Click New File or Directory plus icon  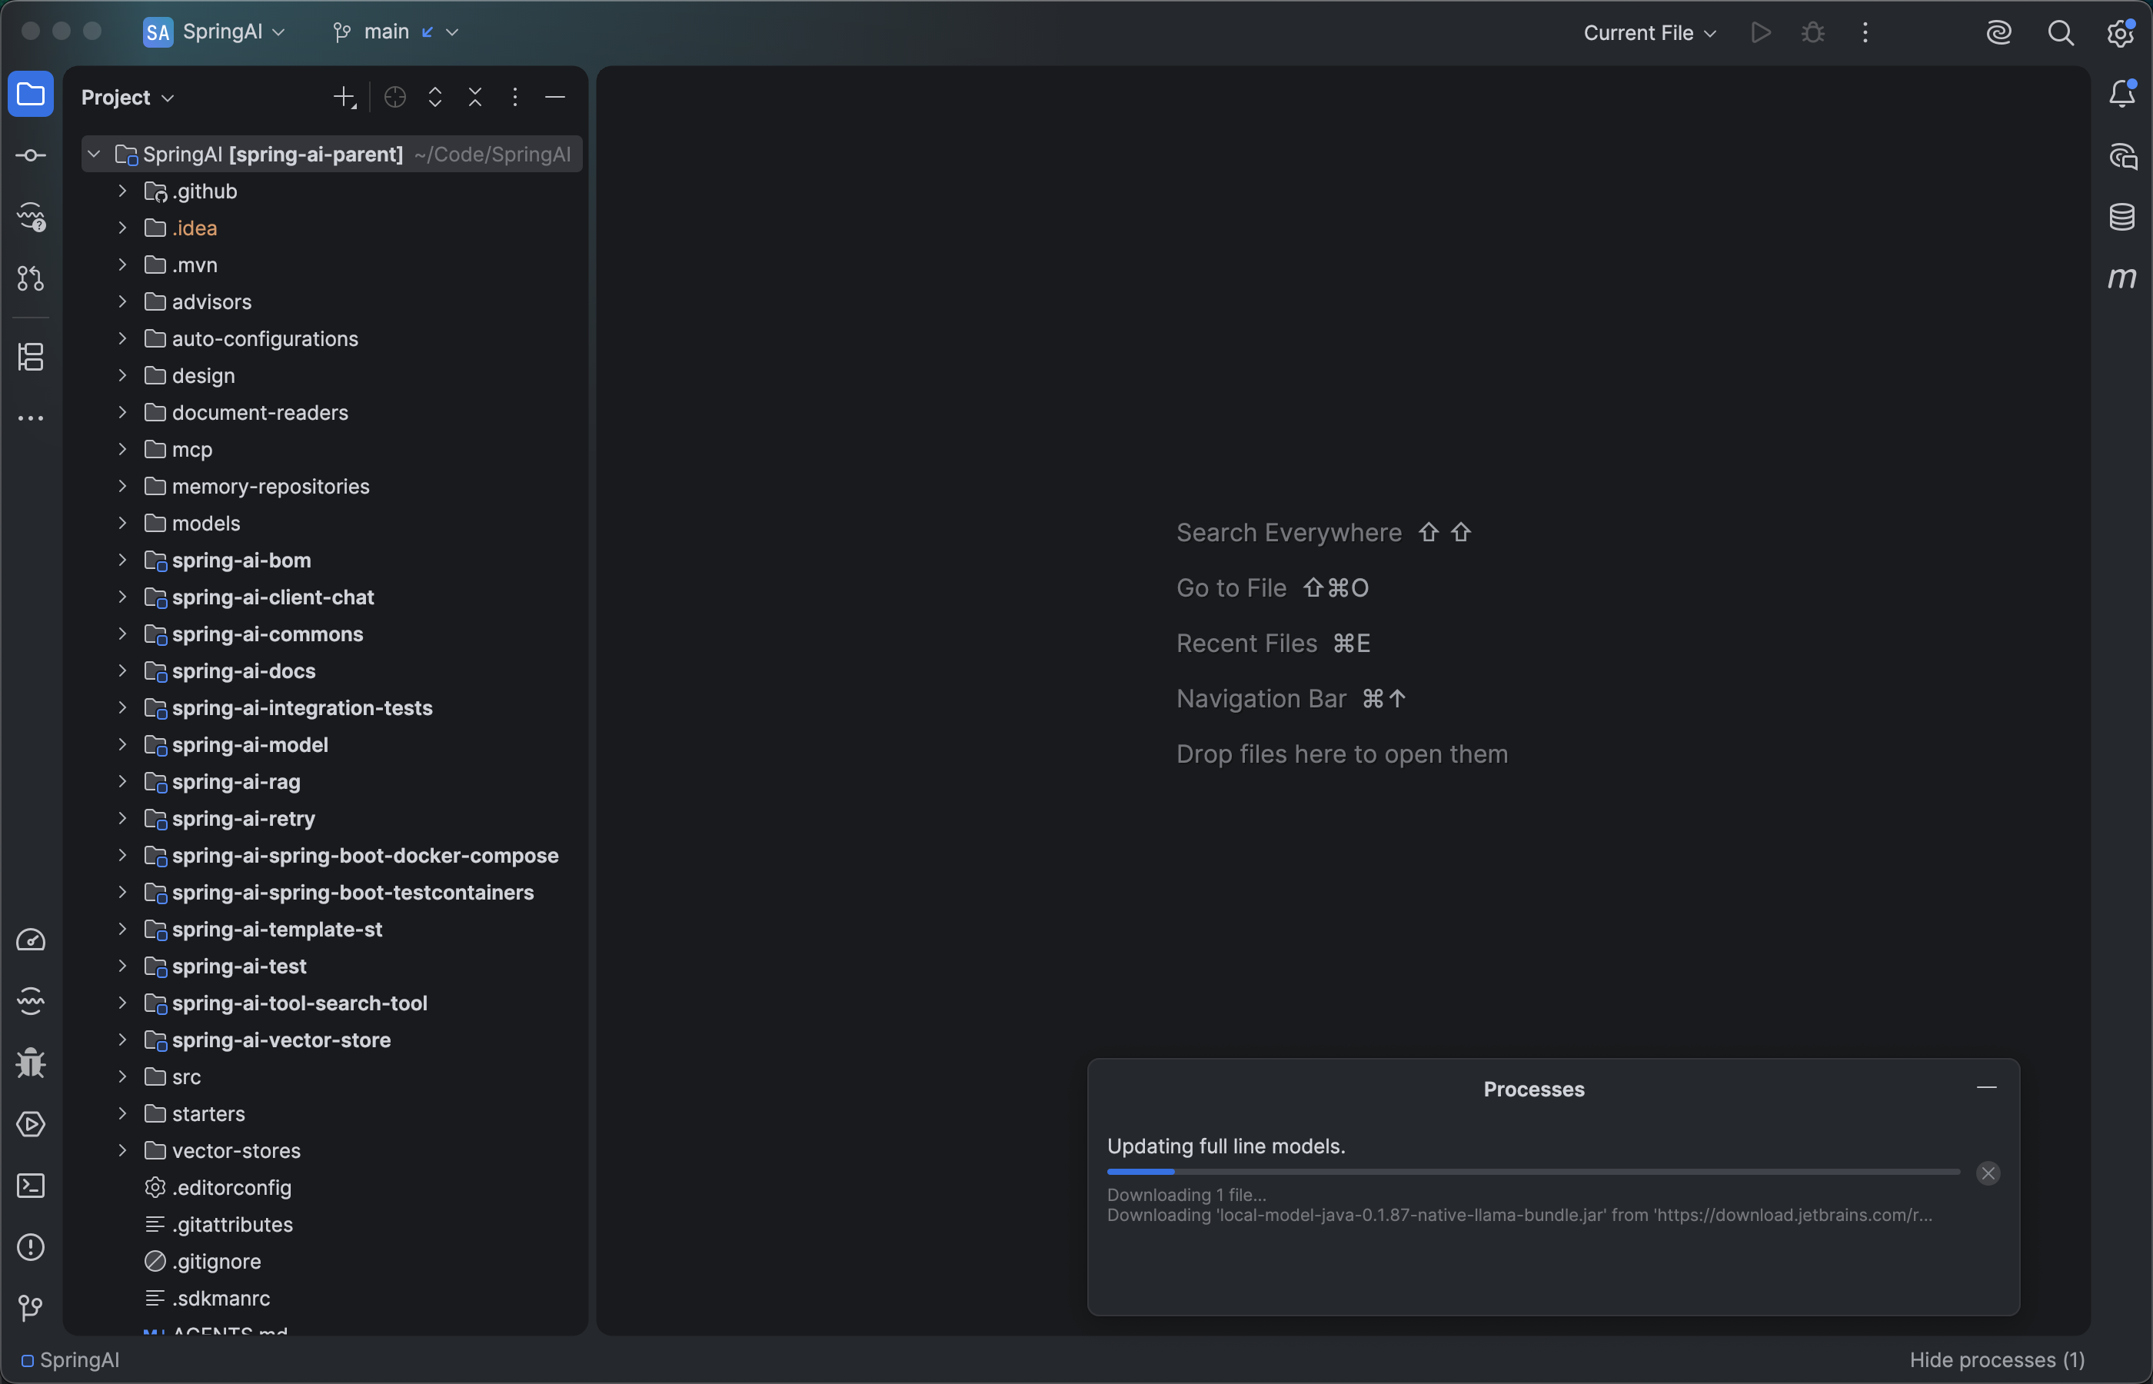(x=344, y=97)
